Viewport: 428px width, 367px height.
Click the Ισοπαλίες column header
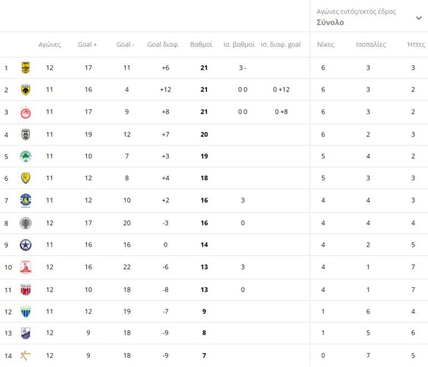(371, 45)
